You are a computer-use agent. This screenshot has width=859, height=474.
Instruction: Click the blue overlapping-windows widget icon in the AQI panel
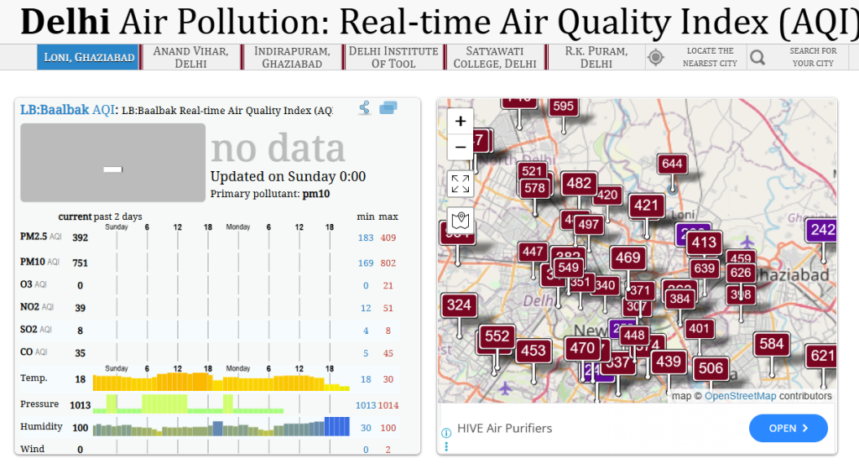click(x=388, y=108)
